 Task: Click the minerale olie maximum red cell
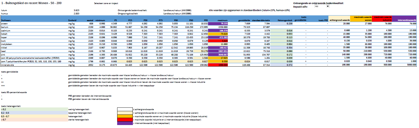tap(222, 65)
